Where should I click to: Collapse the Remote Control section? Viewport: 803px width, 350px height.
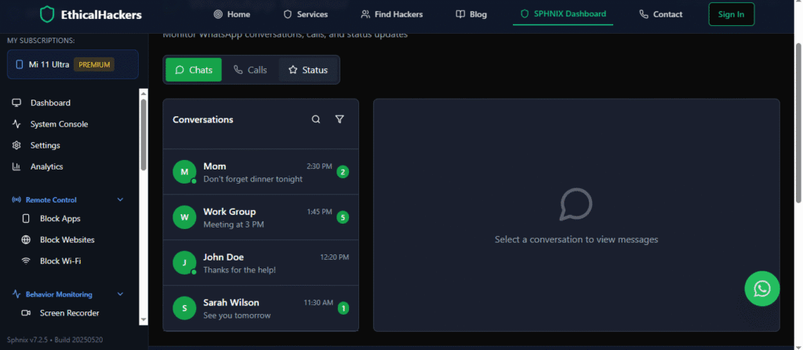coord(120,200)
